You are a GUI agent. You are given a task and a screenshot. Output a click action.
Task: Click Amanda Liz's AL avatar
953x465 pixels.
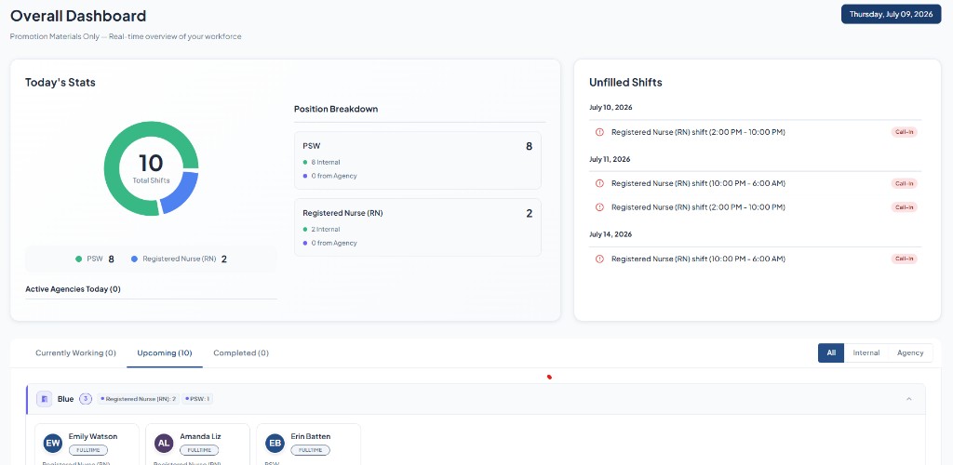[164, 443]
